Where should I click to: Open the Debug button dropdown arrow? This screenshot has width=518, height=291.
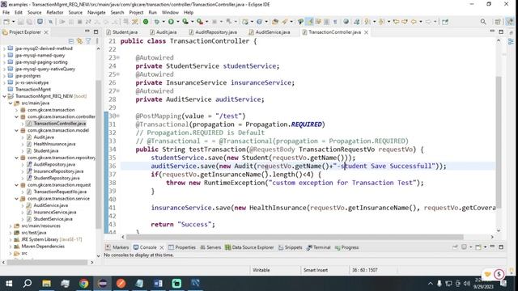(163, 22)
